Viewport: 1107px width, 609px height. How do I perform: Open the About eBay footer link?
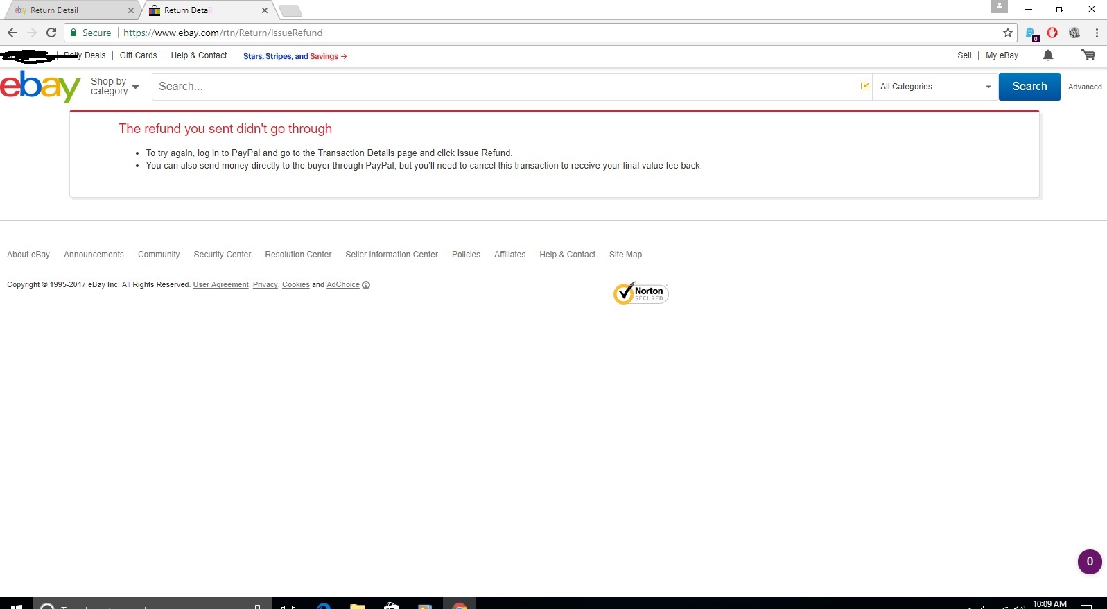pos(28,255)
